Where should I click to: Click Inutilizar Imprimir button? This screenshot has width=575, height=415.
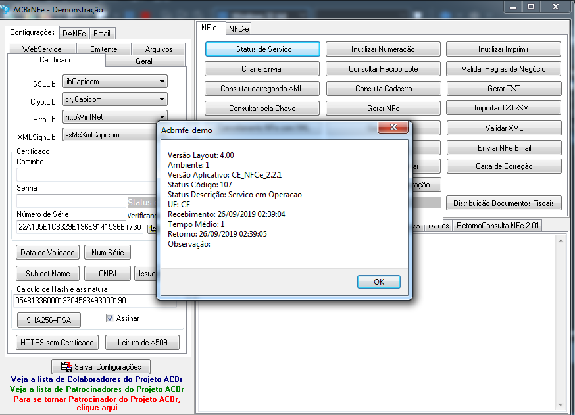click(x=503, y=49)
